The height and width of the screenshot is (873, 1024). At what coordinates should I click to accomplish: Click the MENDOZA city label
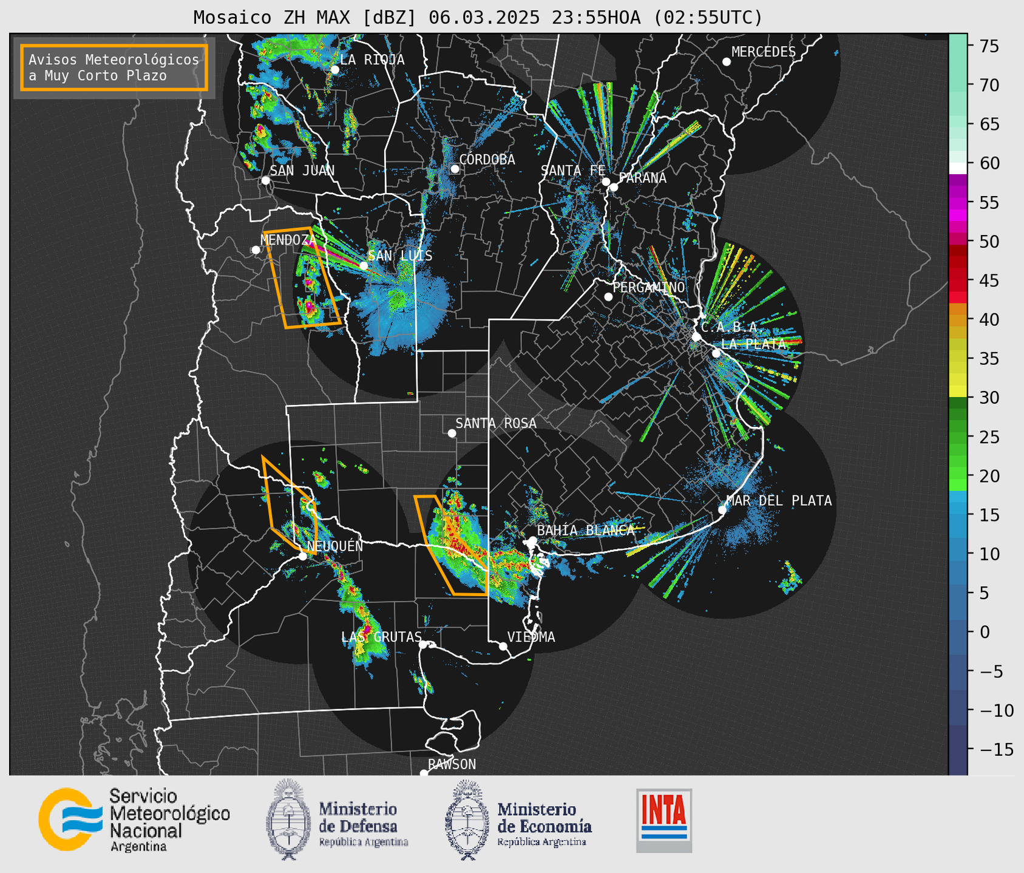288,240
